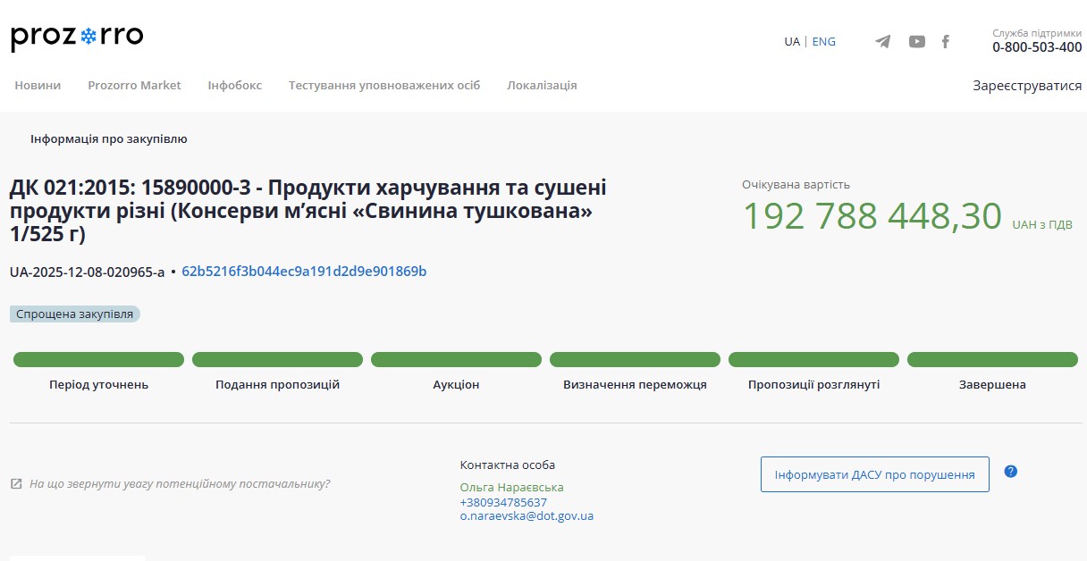Open the tender hash ID link
Image resolution: width=1087 pixels, height=561 pixels.
tap(304, 271)
